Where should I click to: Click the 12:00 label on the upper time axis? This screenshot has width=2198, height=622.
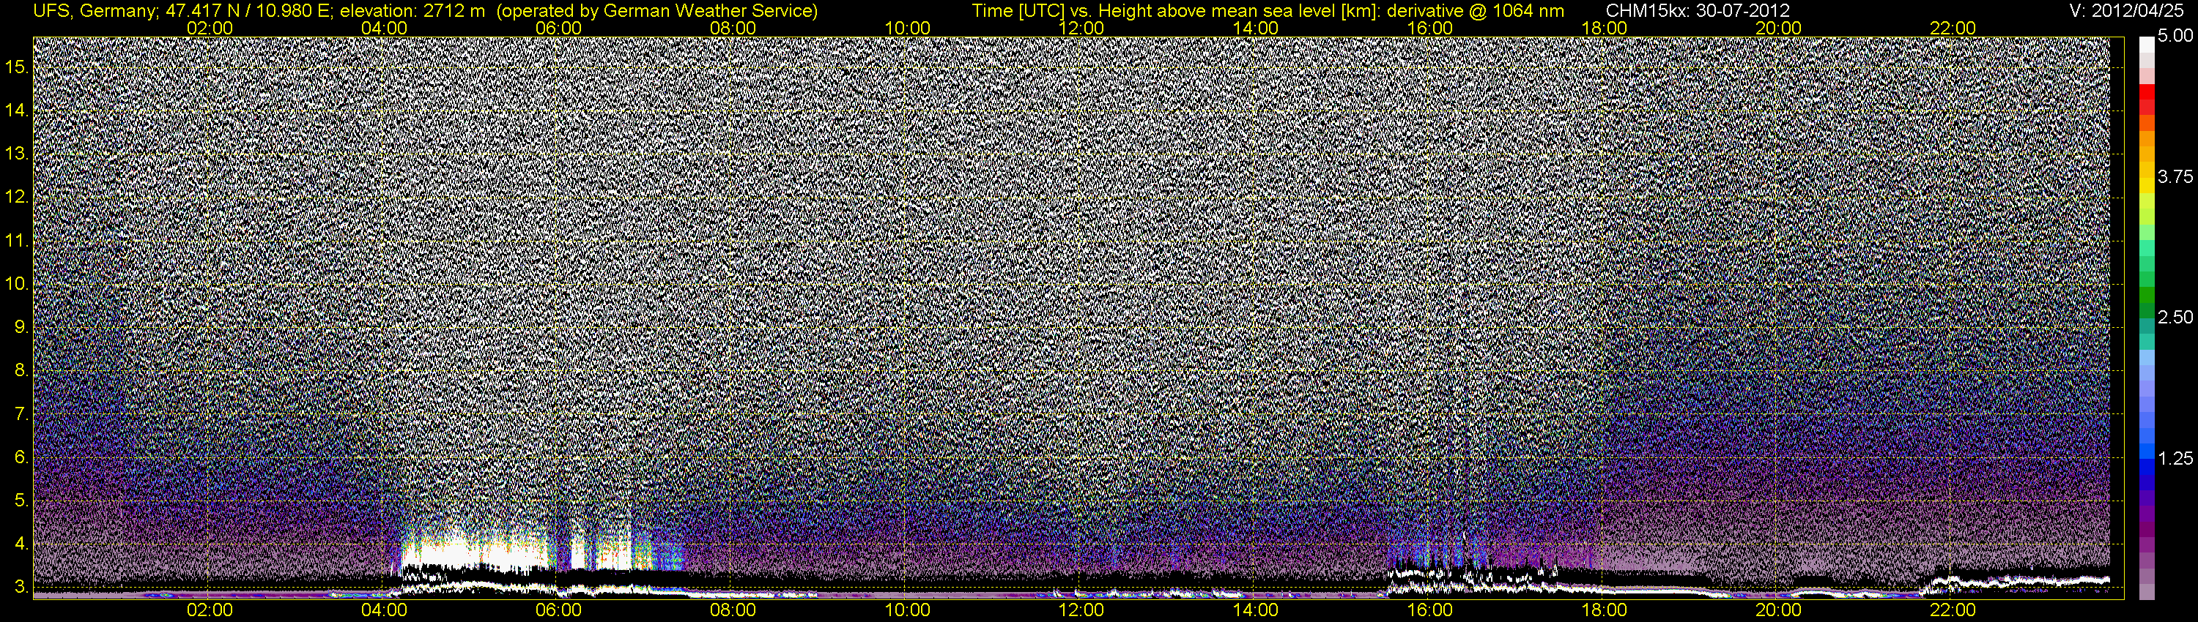pos(1081,28)
